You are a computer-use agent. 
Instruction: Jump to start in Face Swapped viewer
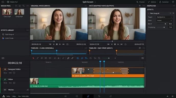point(108,44)
